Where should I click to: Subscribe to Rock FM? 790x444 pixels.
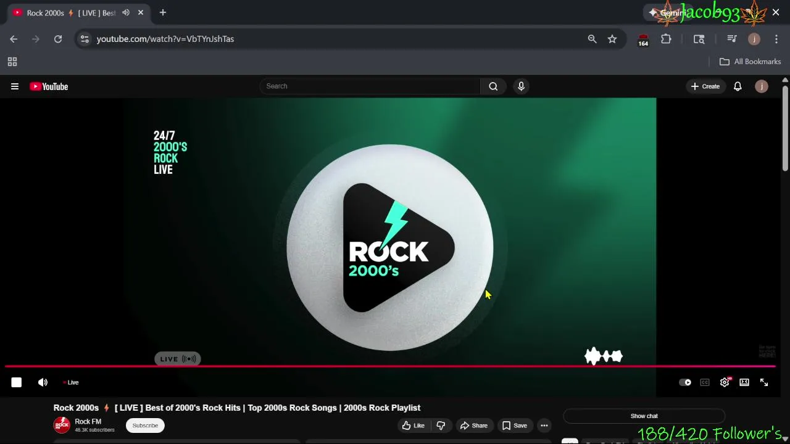(145, 425)
